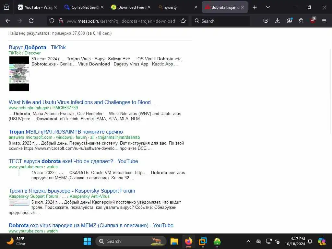The height and width of the screenshot is (249, 332).
Task: Click the muted volume tray icon
Action: tap(278, 241)
